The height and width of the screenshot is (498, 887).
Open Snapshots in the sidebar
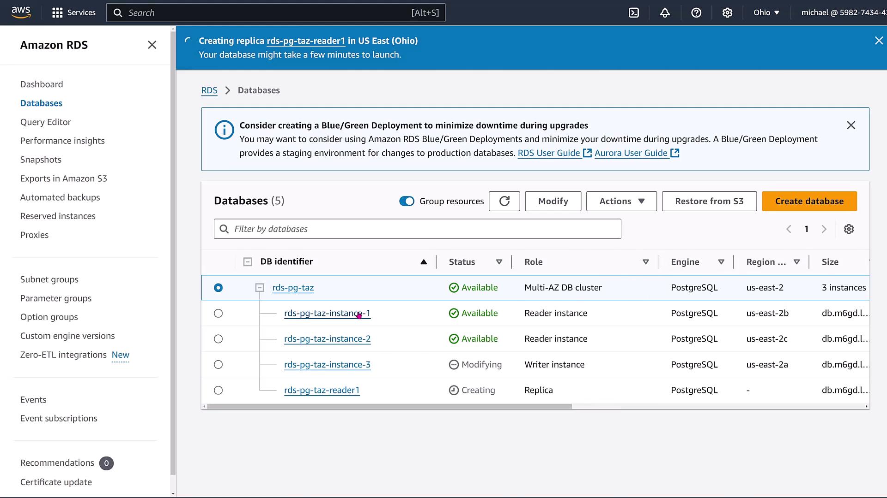coord(41,160)
